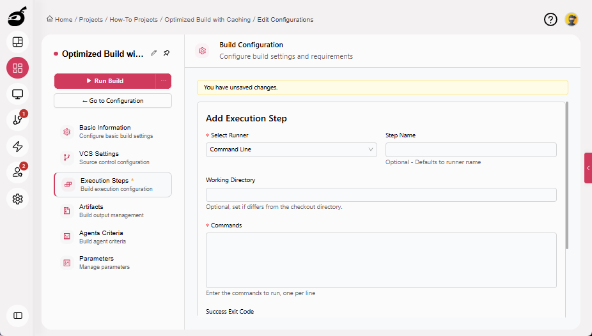Screen dimensions: 592x336
Task: Go to Home in the breadcrumb
Action: tap(63, 20)
